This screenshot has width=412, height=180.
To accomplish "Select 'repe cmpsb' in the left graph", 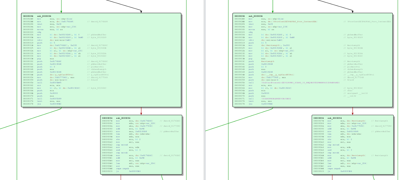I will click(123, 169).
